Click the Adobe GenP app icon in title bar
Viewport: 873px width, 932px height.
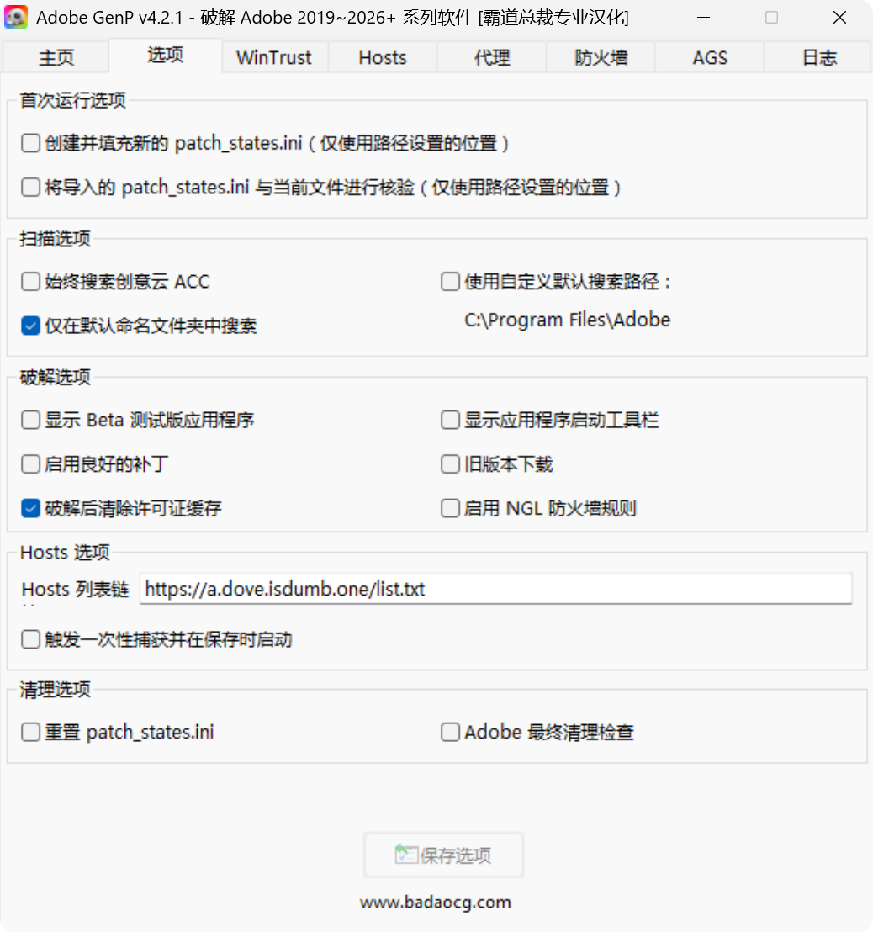tap(16, 17)
